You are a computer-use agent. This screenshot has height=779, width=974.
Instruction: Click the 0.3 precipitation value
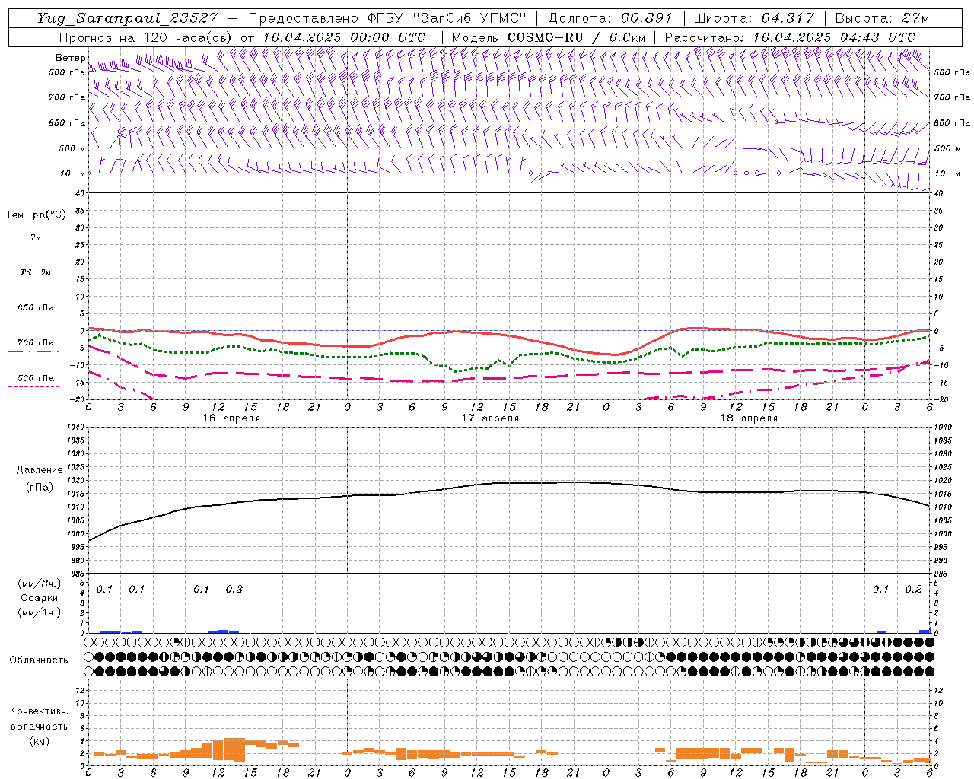pyautogui.click(x=234, y=590)
